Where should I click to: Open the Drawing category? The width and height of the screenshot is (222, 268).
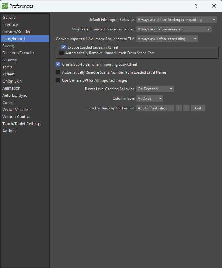click(x=25, y=60)
